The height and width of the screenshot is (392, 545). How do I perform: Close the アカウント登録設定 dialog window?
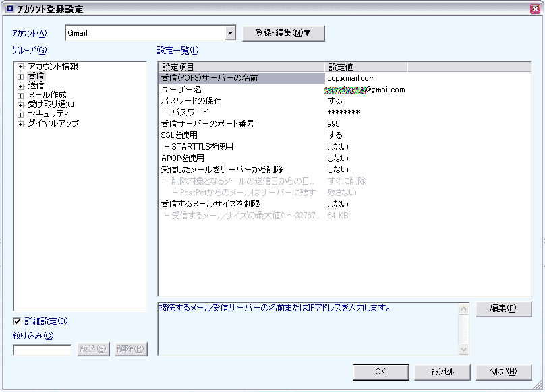coord(535,8)
